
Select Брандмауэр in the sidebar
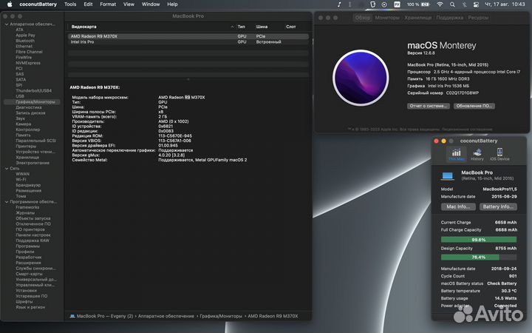28,185
